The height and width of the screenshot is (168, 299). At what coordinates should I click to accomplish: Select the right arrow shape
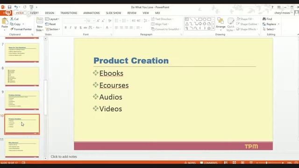click(x=200, y=24)
